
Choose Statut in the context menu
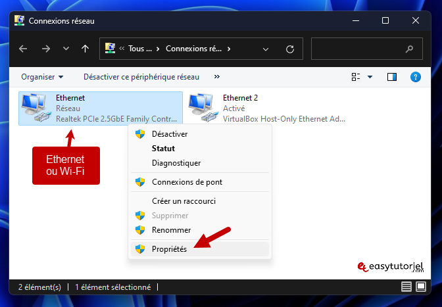coord(200,149)
